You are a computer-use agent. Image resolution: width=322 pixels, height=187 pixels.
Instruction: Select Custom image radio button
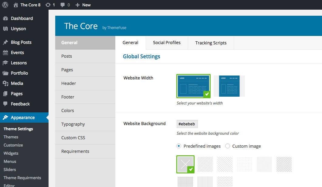(x=228, y=146)
